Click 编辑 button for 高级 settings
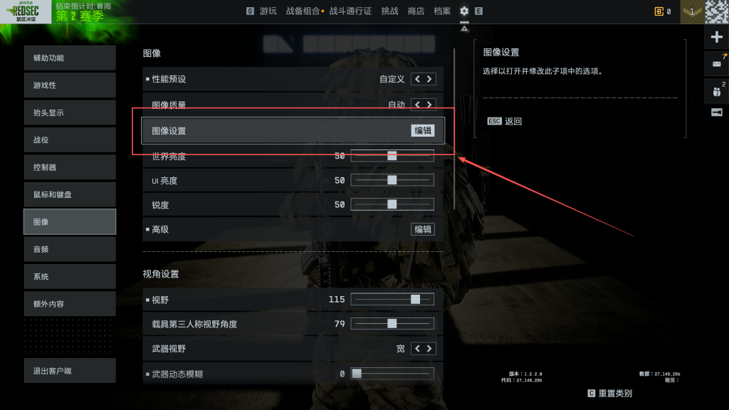Viewport: 729px width, 410px height. pos(423,229)
